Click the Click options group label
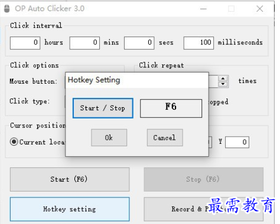Viewport: 280px width, 224px height. pyautogui.click(x=34, y=65)
